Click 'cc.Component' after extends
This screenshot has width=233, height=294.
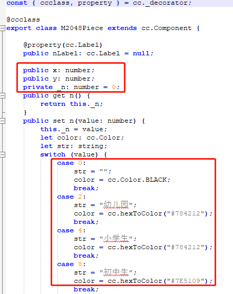pyautogui.click(x=167, y=28)
